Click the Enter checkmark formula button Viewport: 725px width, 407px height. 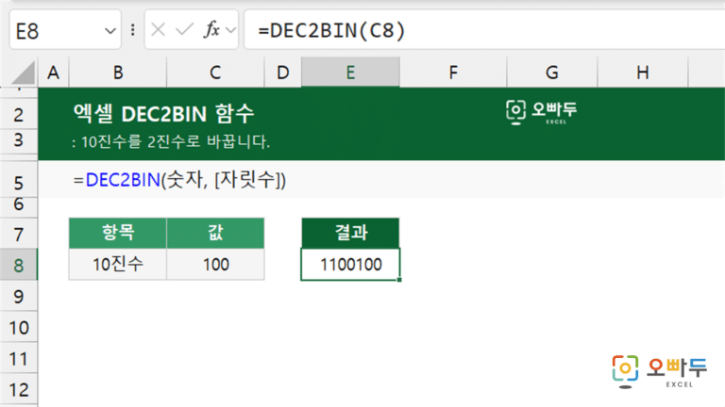[x=184, y=30]
